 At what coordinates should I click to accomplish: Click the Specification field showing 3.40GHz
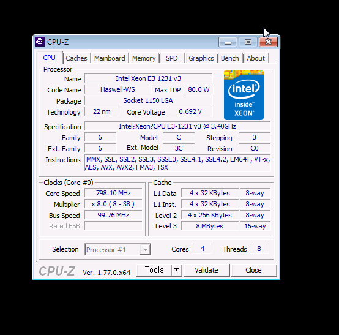(177, 126)
